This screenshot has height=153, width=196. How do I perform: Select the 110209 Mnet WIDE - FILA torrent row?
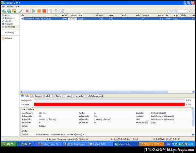pos(108,19)
